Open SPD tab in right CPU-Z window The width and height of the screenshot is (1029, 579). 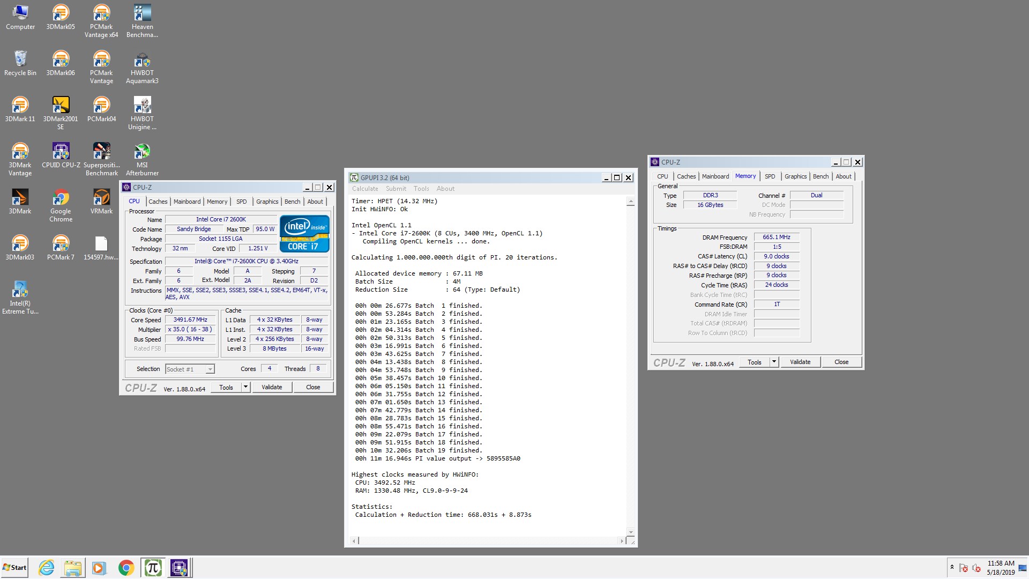(x=770, y=176)
